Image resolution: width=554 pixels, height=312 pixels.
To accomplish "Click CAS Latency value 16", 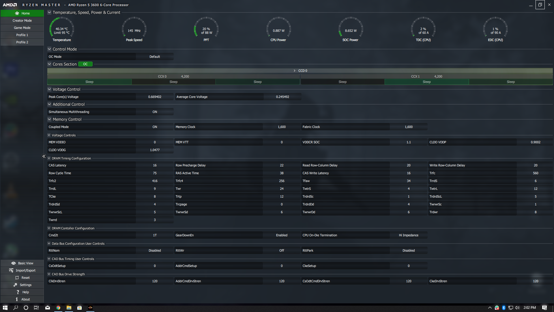I will [x=155, y=165].
